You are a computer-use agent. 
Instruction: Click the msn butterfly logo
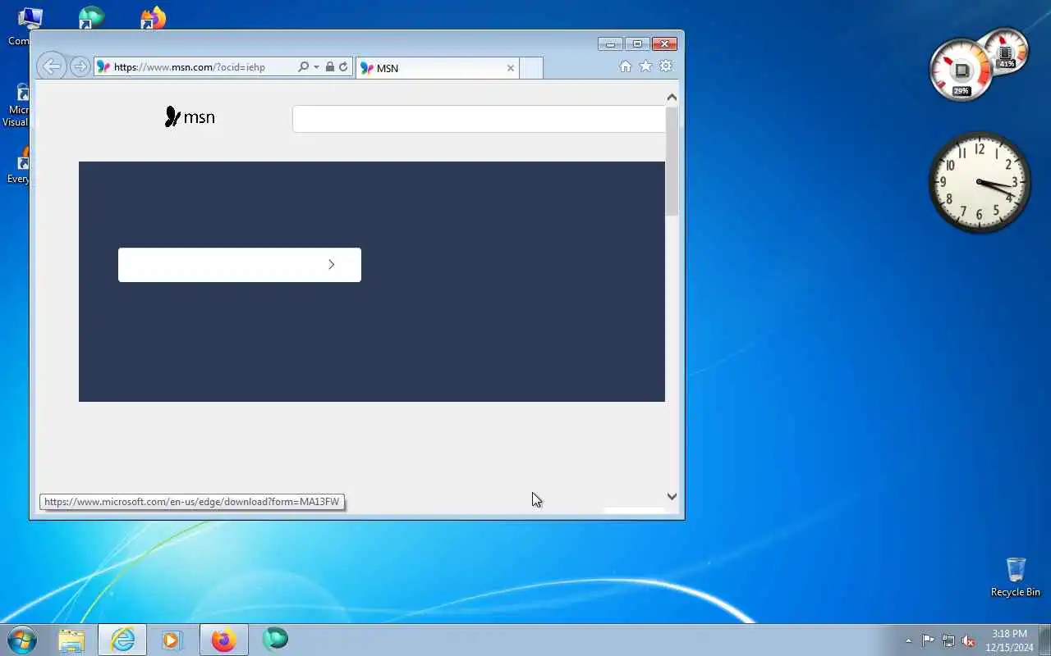[190, 117]
